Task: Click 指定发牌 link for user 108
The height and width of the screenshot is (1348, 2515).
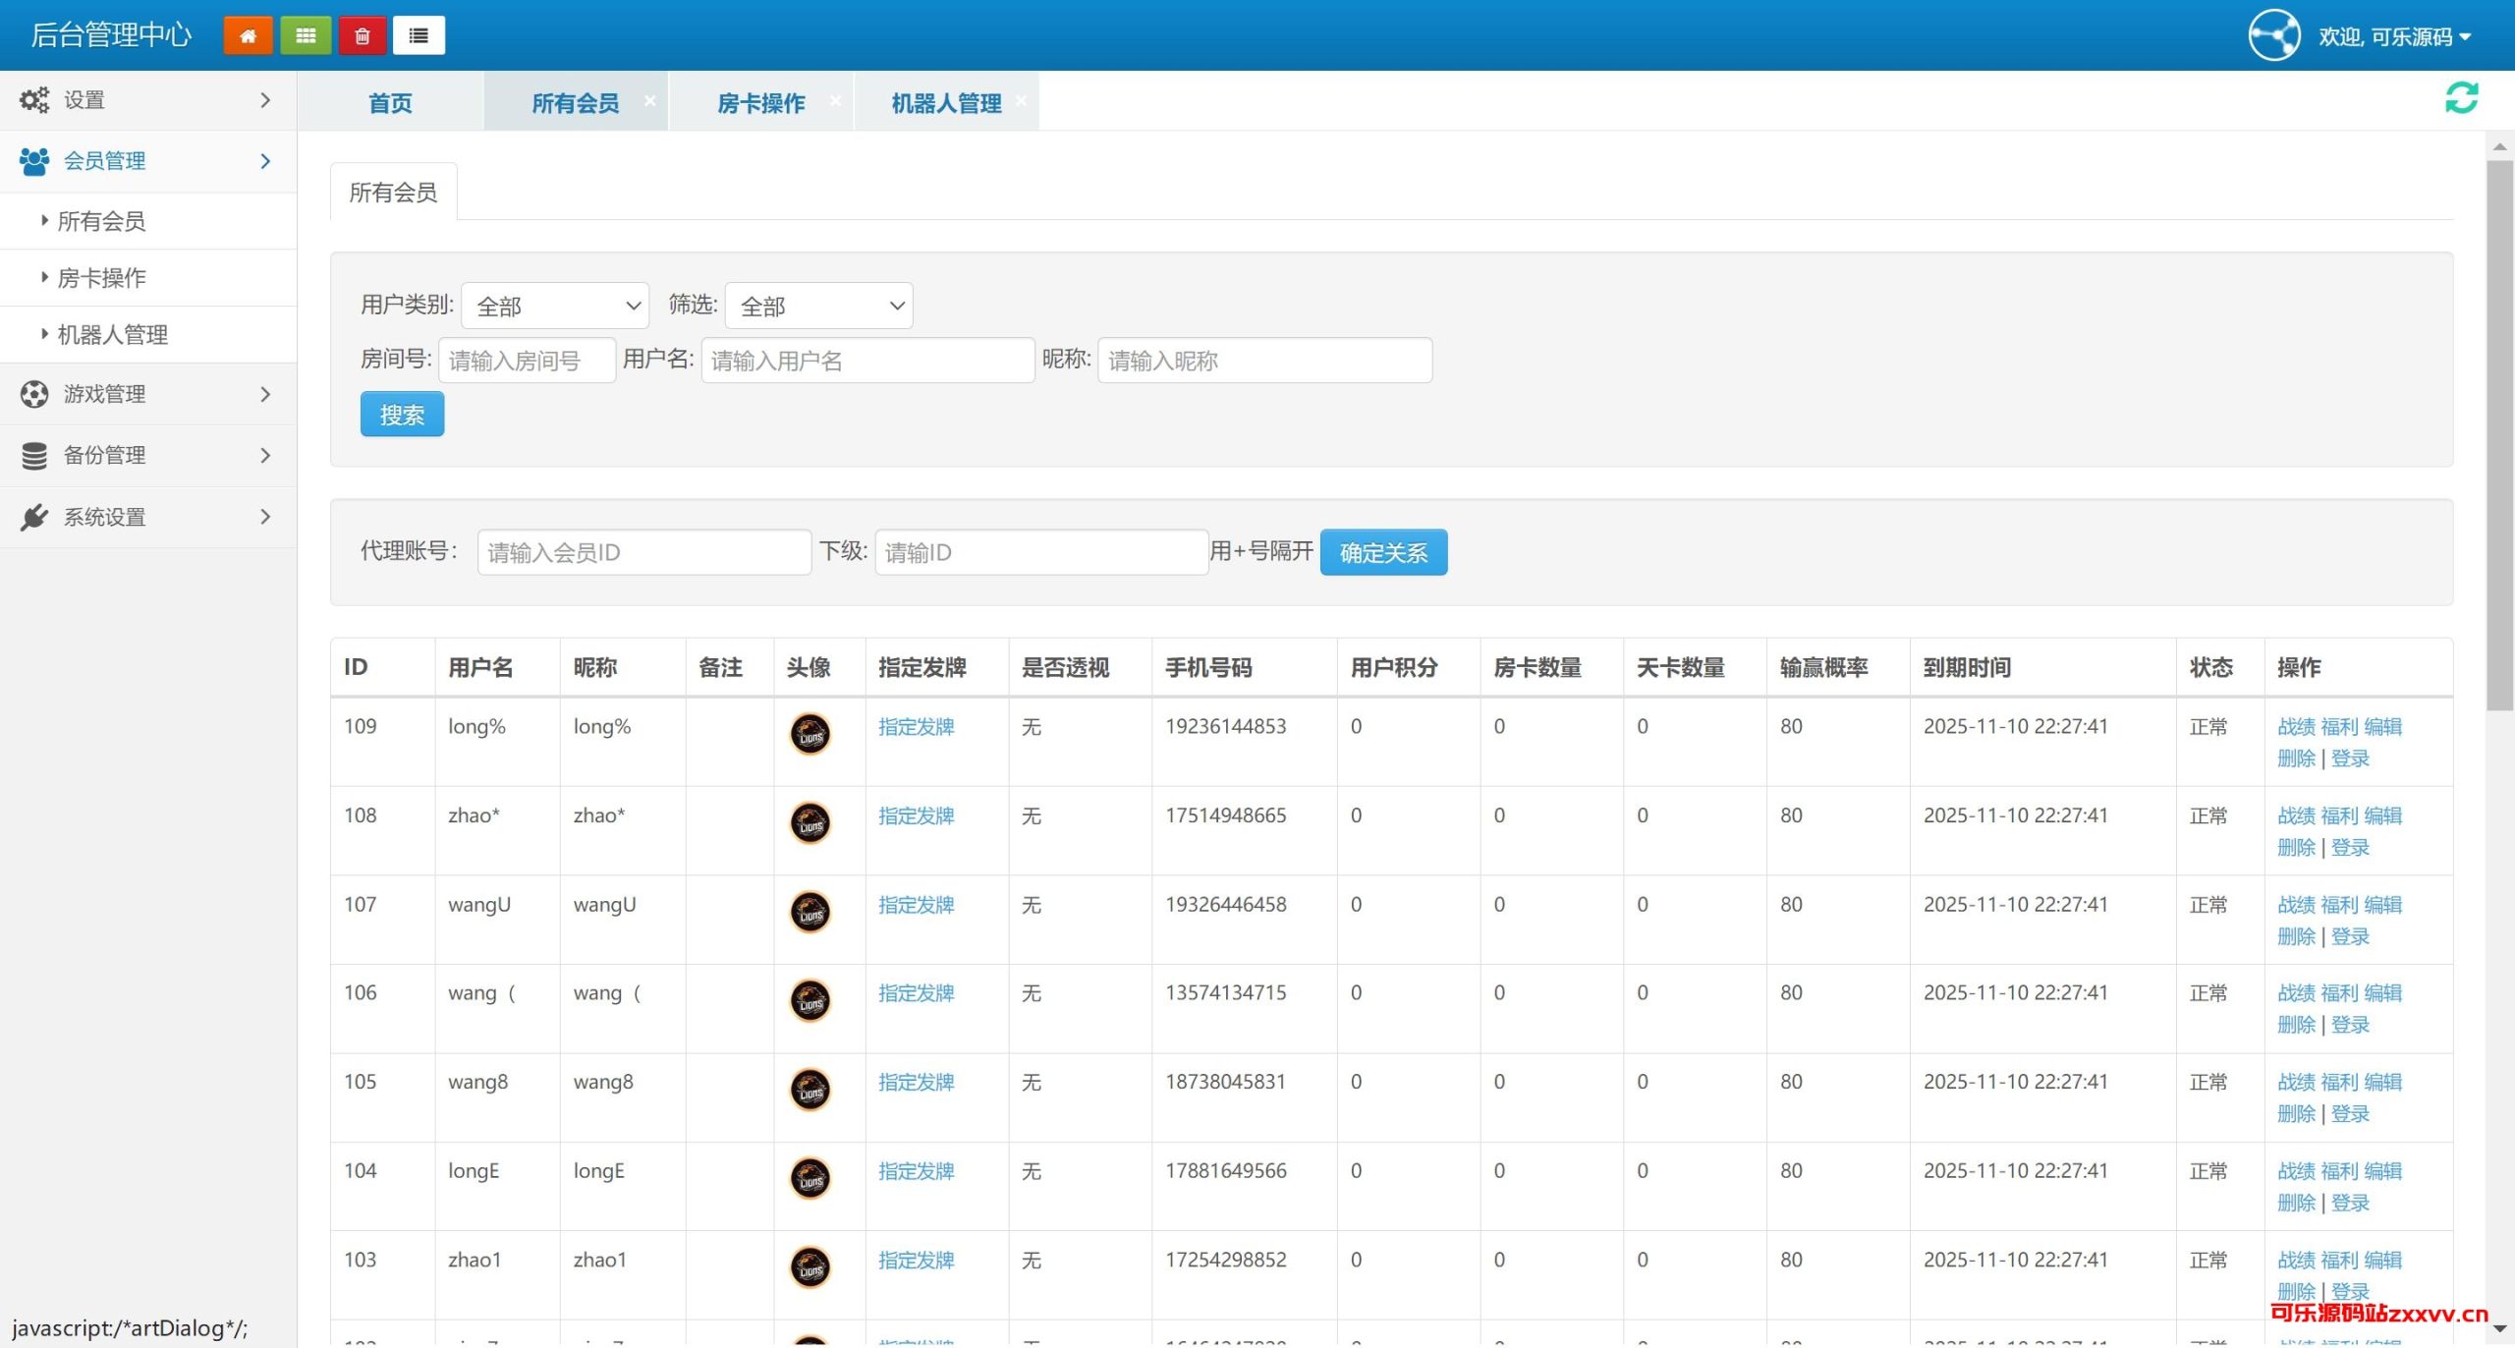Action: coord(916,815)
